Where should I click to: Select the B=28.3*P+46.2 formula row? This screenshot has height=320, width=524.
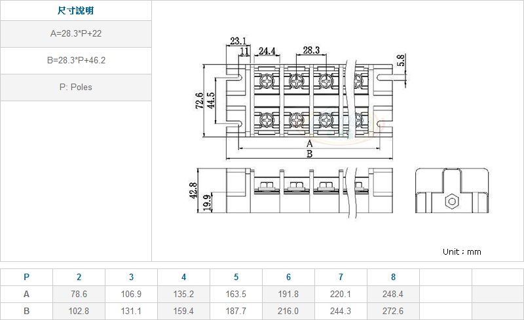pos(75,60)
